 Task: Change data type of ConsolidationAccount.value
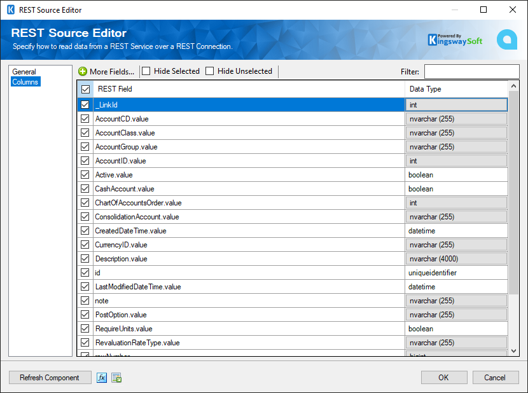(x=456, y=217)
